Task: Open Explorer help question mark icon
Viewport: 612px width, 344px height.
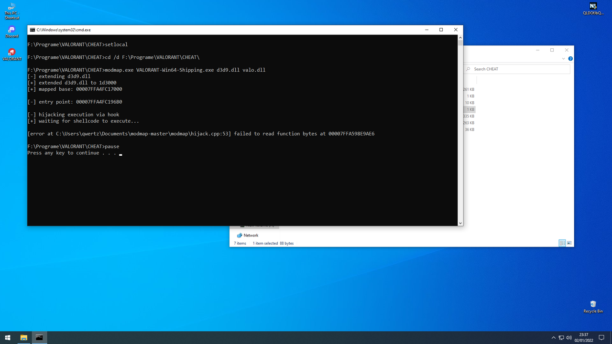Action: pos(569,58)
